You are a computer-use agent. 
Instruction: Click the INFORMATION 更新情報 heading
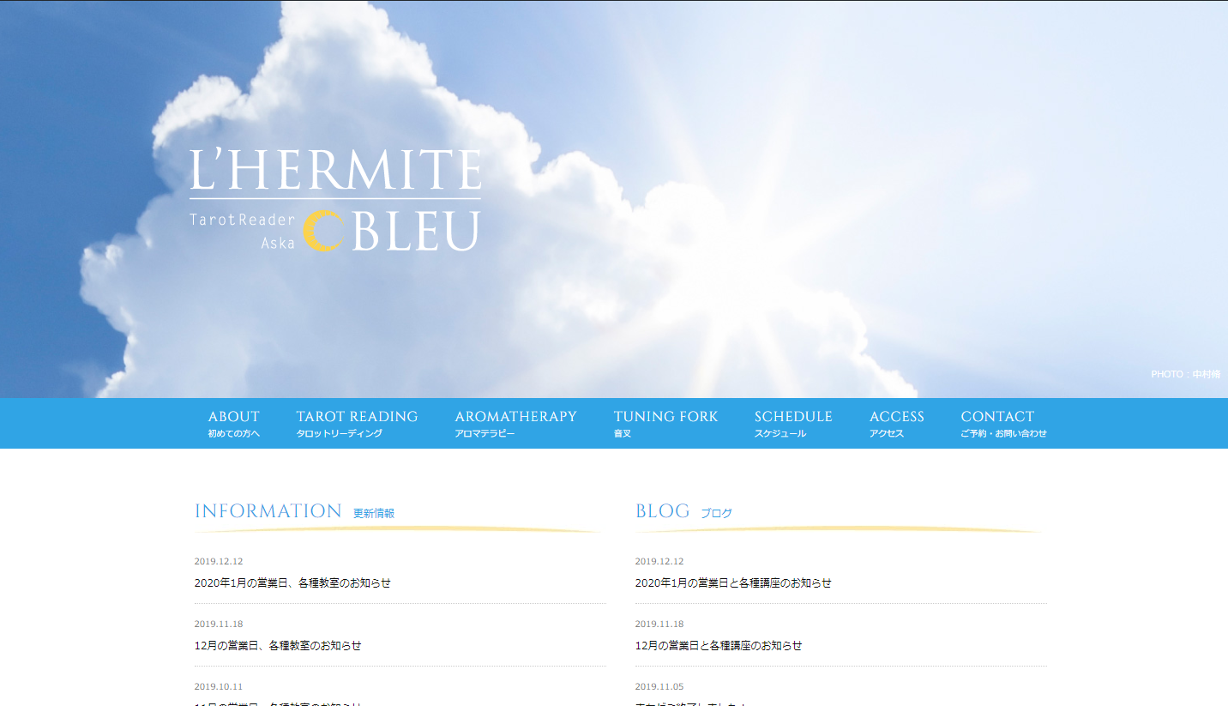coord(294,512)
